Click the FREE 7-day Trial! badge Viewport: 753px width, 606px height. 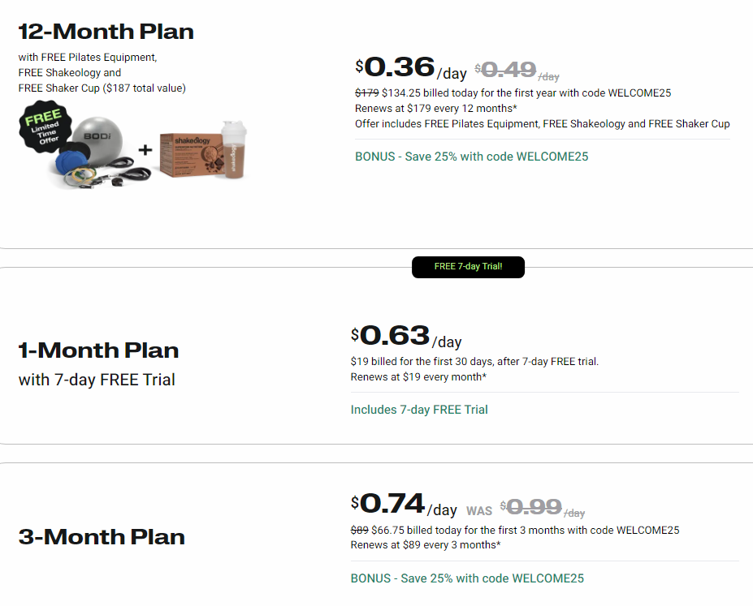point(468,267)
